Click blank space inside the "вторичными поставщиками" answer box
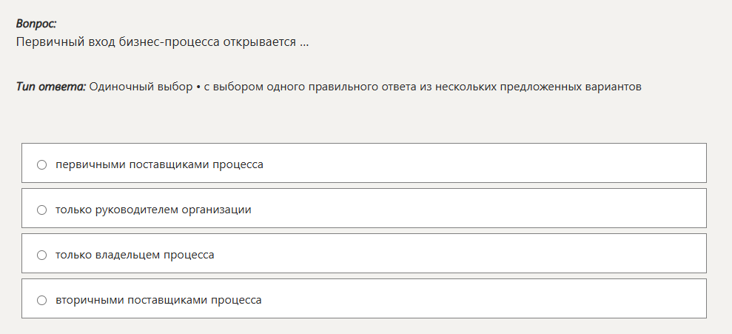 coord(481,300)
